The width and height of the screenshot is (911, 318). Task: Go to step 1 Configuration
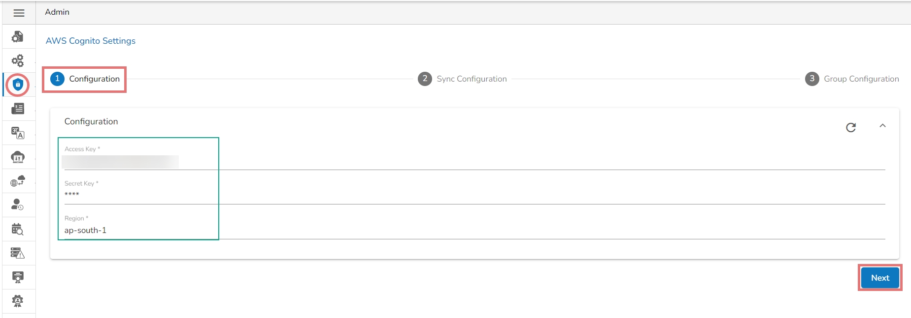pos(85,79)
